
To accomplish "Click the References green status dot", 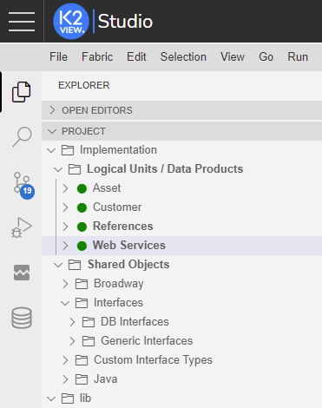I will point(82,227).
